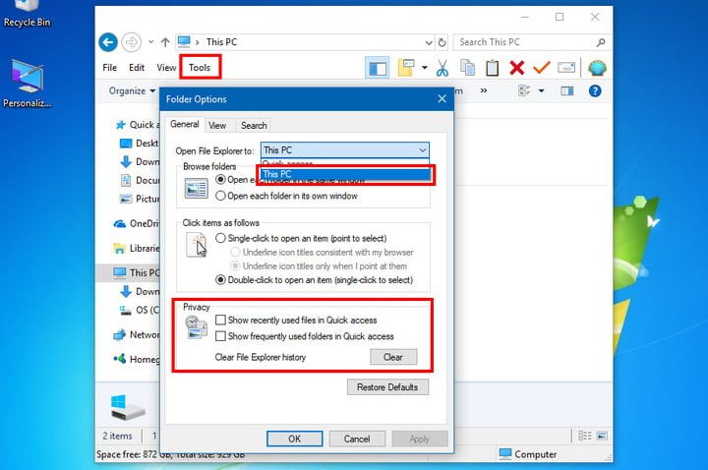Screen dimensions: 708x470
Task: Open the Tools menu
Action: point(200,68)
